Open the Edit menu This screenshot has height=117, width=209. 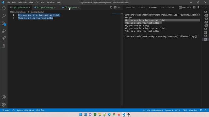tap(14, 2)
